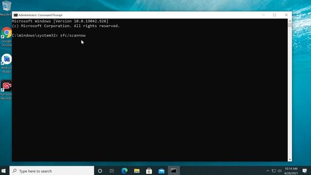The width and height of the screenshot is (311, 175).
Task: Open the clock showing 10:14 AM
Action: 291,171
